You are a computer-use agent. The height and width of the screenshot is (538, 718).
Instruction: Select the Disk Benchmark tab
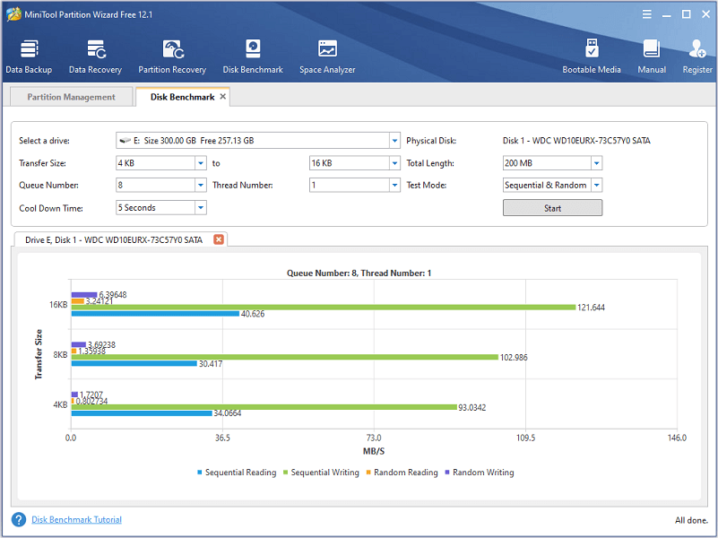point(182,97)
